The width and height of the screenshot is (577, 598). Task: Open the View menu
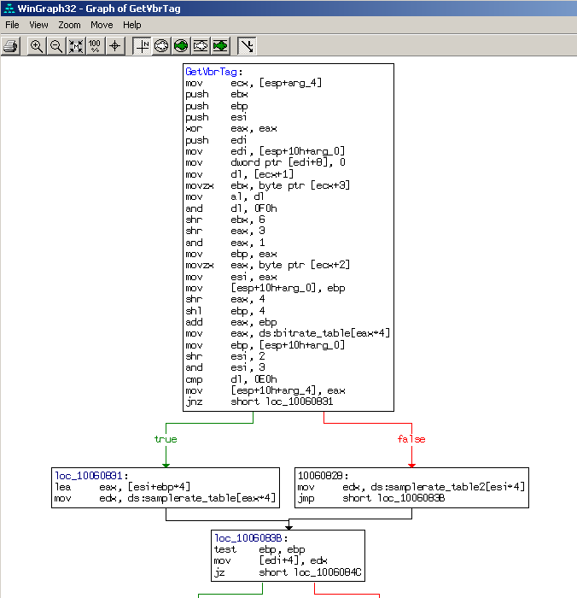pos(38,25)
